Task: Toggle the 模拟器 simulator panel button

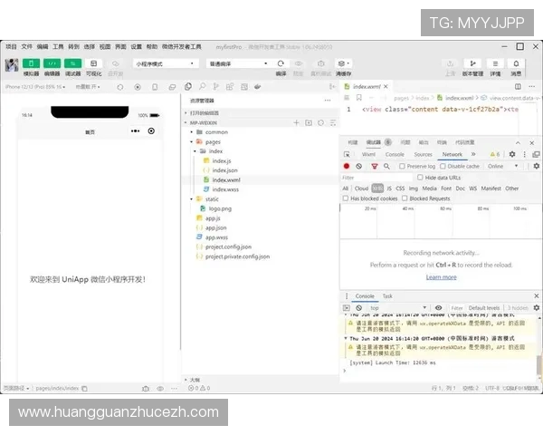Action: (x=31, y=63)
